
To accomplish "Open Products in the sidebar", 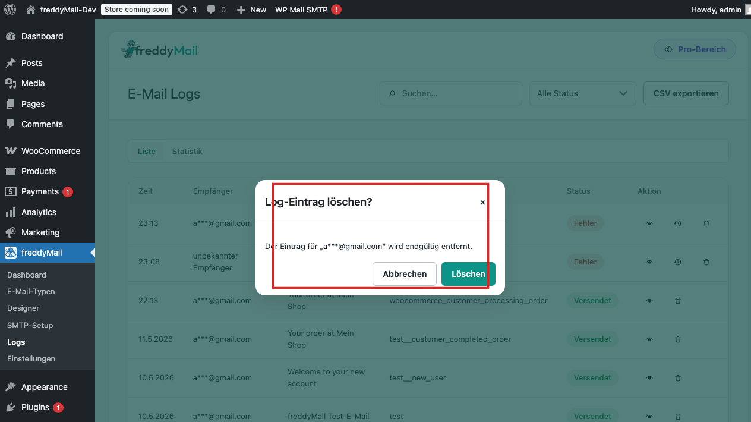I will click(x=48, y=171).
